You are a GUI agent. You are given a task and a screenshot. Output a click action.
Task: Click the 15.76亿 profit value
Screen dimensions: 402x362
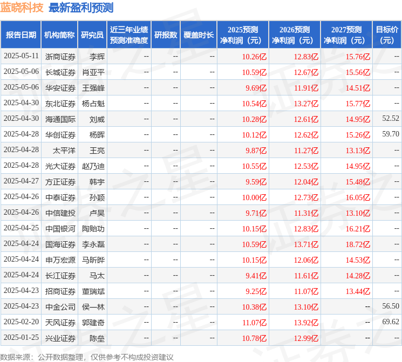(x=358, y=57)
